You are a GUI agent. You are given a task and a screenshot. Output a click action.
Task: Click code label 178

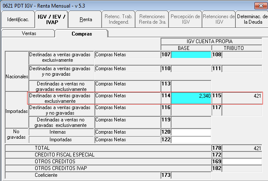[217, 148]
